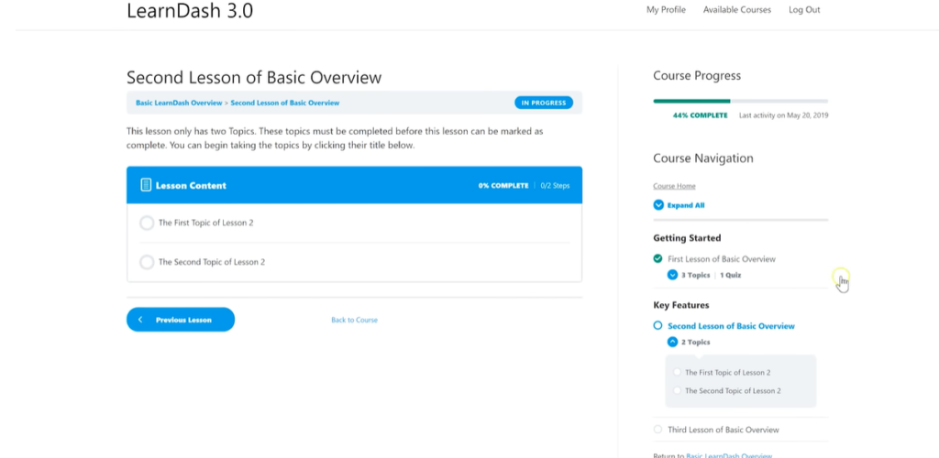Click the circle beside Second Lesson of Basic Overview in sidebar
Viewport: 939px width, 458px height.
coord(657,326)
